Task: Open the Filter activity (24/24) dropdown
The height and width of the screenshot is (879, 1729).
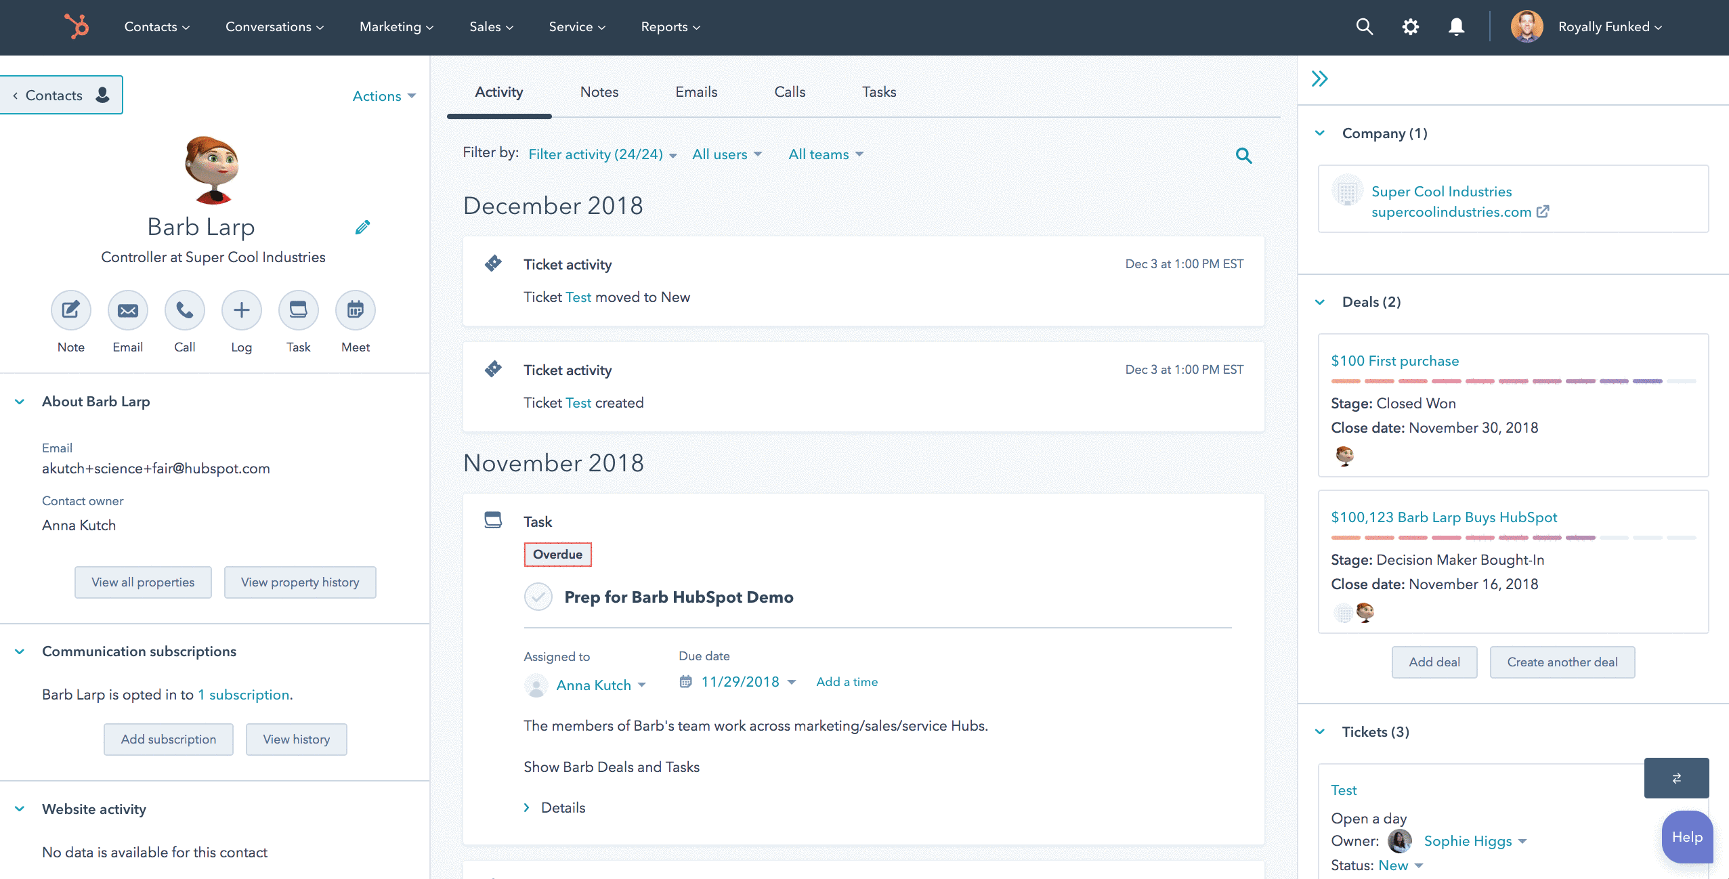Action: tap(602, 154)
